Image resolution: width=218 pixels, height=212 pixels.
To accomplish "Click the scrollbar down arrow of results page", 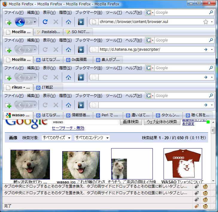I will click(213, 181).
